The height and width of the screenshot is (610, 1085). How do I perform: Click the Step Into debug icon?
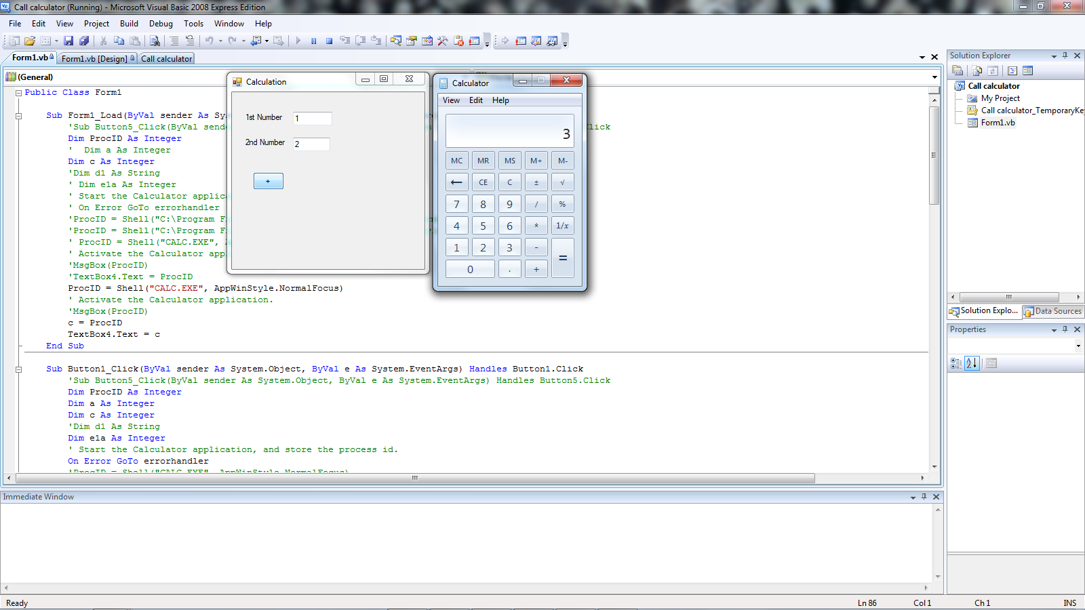point(345,41)
